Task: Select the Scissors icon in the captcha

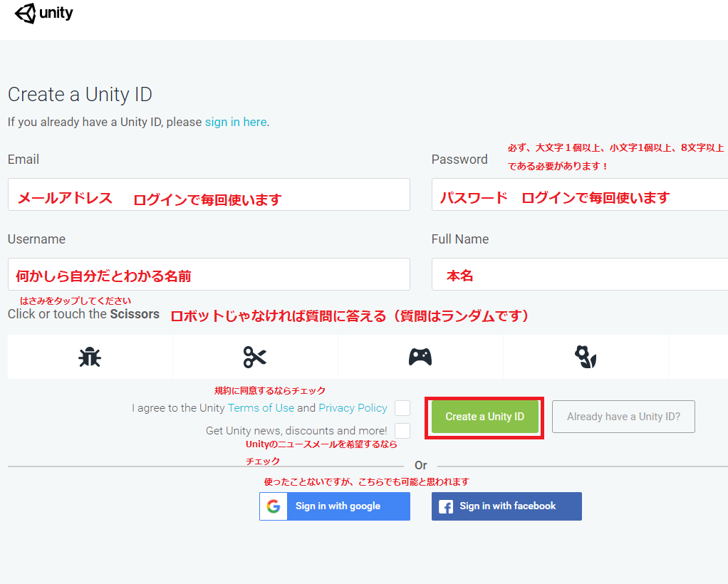Action: 255,357
